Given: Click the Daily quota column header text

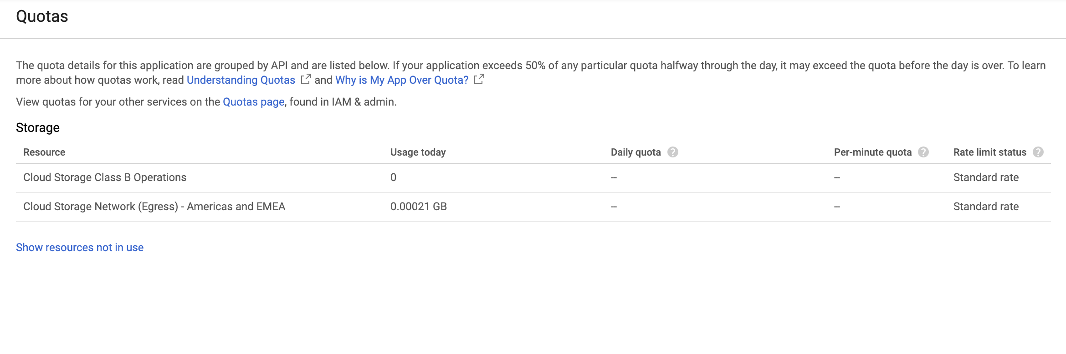Looking at the screenshot, I should coord(635,152).
